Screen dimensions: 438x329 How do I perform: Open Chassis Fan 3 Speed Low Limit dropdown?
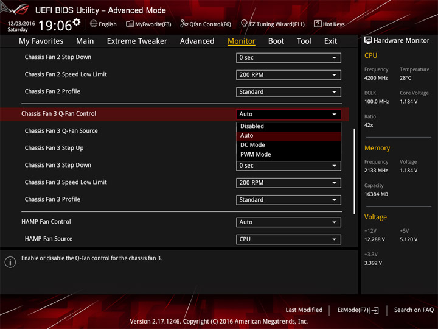[288, 183]
